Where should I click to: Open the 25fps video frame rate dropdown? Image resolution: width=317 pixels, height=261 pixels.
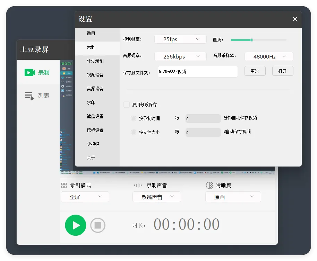click(x=180, y=39)
